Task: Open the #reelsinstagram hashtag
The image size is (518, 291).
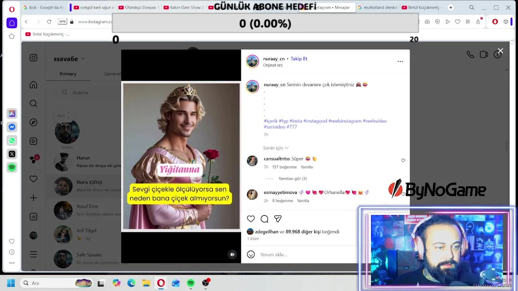Action: tap(345, 121)
